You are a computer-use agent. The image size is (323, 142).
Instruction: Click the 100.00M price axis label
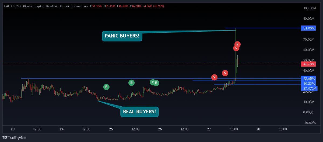309,8
